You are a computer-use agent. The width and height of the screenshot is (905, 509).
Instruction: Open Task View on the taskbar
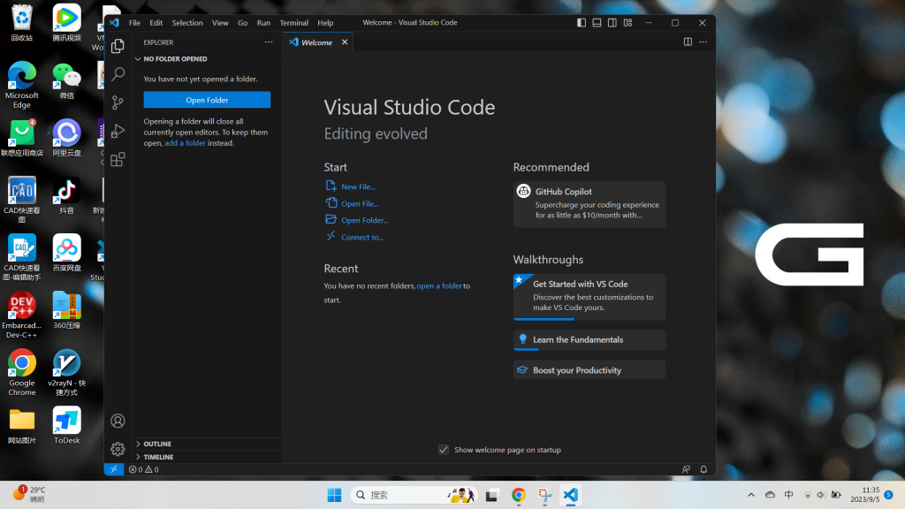[x=491, y=495]
